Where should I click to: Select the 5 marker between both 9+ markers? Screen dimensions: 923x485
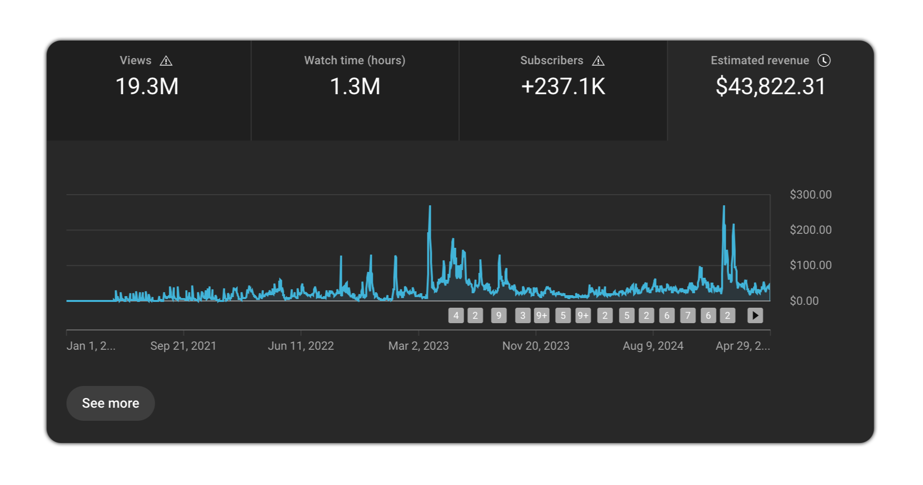tap(563, 315)
